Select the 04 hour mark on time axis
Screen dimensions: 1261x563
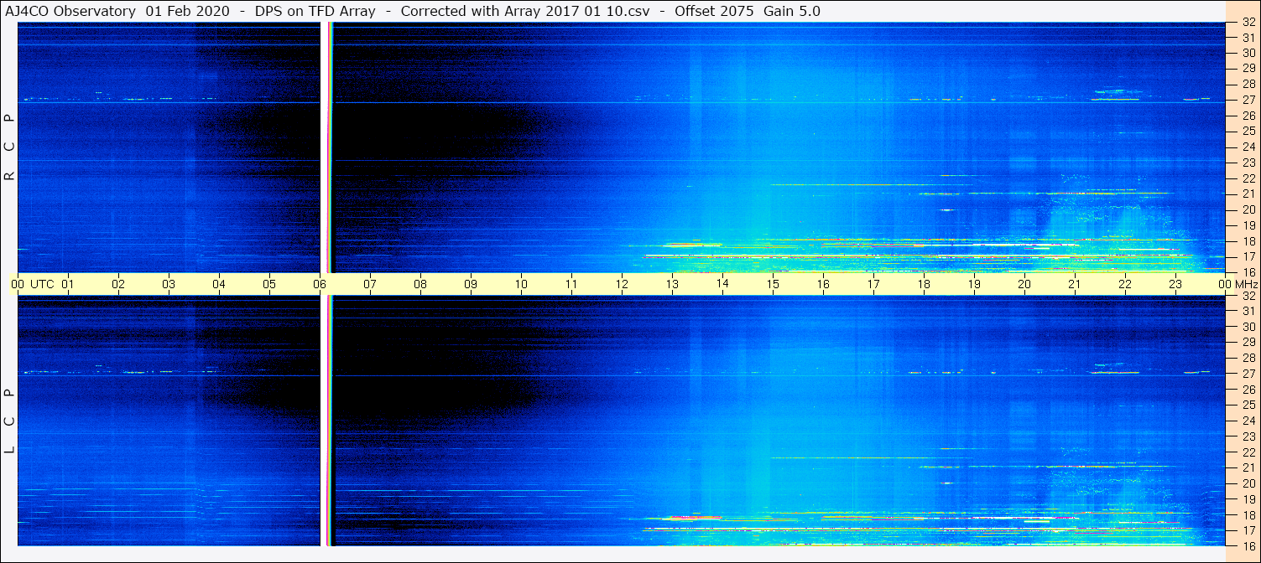[219, 284]
